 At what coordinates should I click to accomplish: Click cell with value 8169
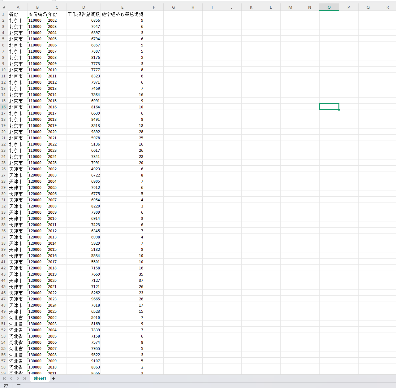84,324
